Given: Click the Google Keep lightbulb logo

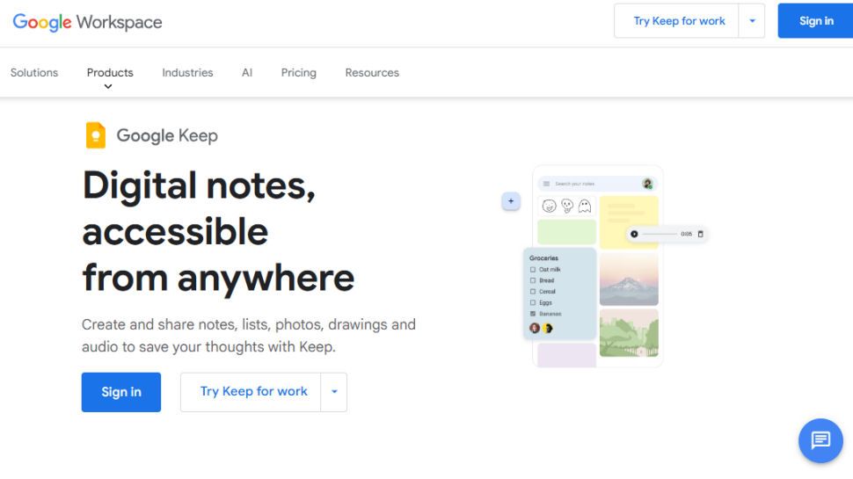Looking at the screenshot, I should (95, 135).
